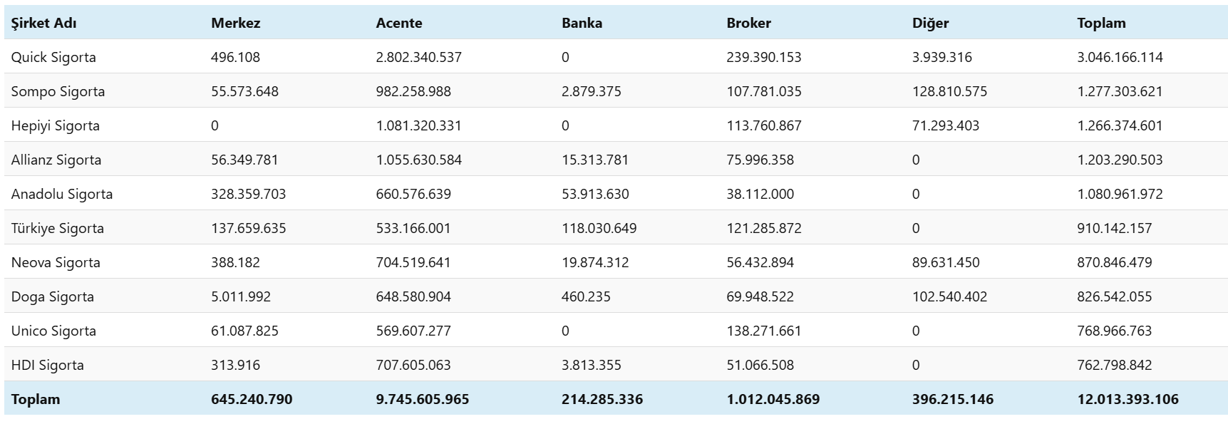This screenshot has height=424, width=1228.
Task: Click the Toplam column header
Action: [1101, 23]
